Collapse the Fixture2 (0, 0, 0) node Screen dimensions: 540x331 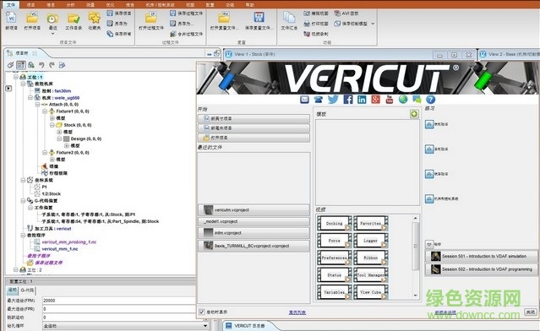pos(45,153)
